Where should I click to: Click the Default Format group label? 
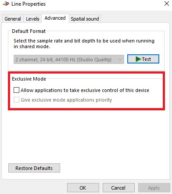pyautogui.click(x=29, y=31)
